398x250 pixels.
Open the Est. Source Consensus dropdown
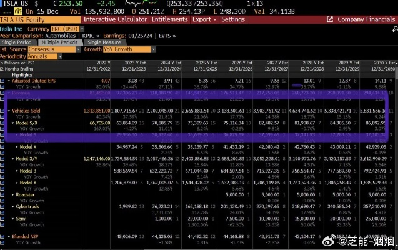(x=54, y=48)
